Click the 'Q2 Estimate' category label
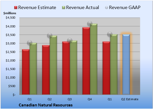The width and height of the screenshot is (153, 109). click(x=130, y=99)
